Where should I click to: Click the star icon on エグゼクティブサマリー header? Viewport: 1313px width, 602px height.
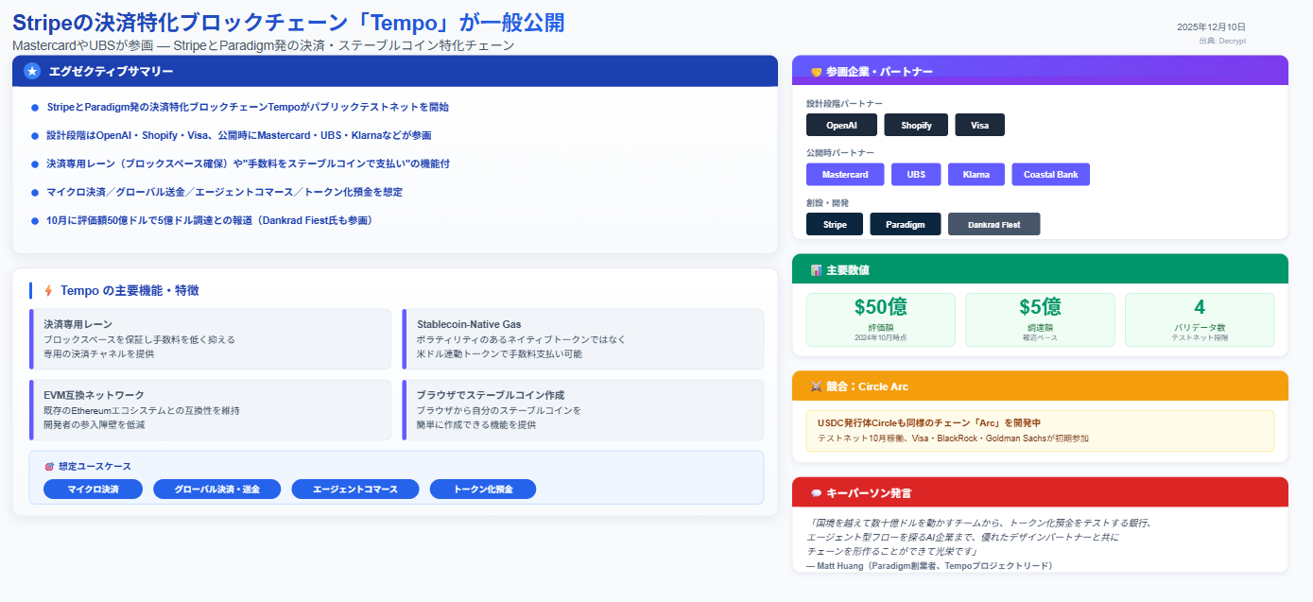pos(31,70)
